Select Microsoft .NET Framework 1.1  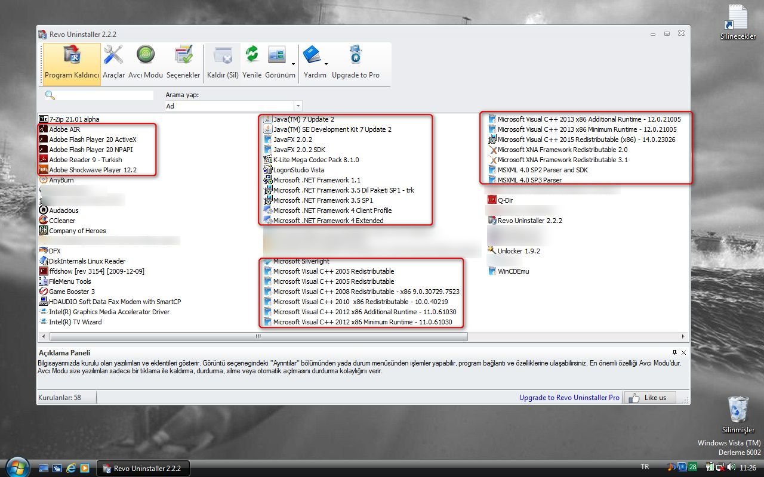[x=312, y=180]
